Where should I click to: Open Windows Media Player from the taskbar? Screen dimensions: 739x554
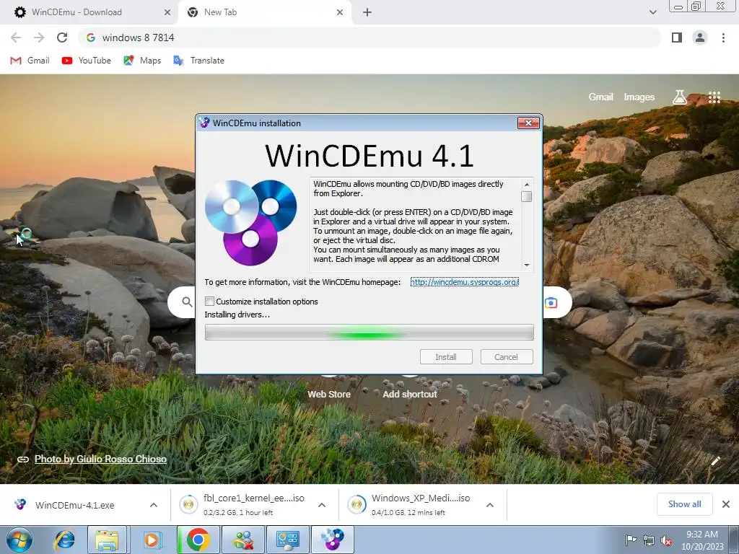pos(152,540)
